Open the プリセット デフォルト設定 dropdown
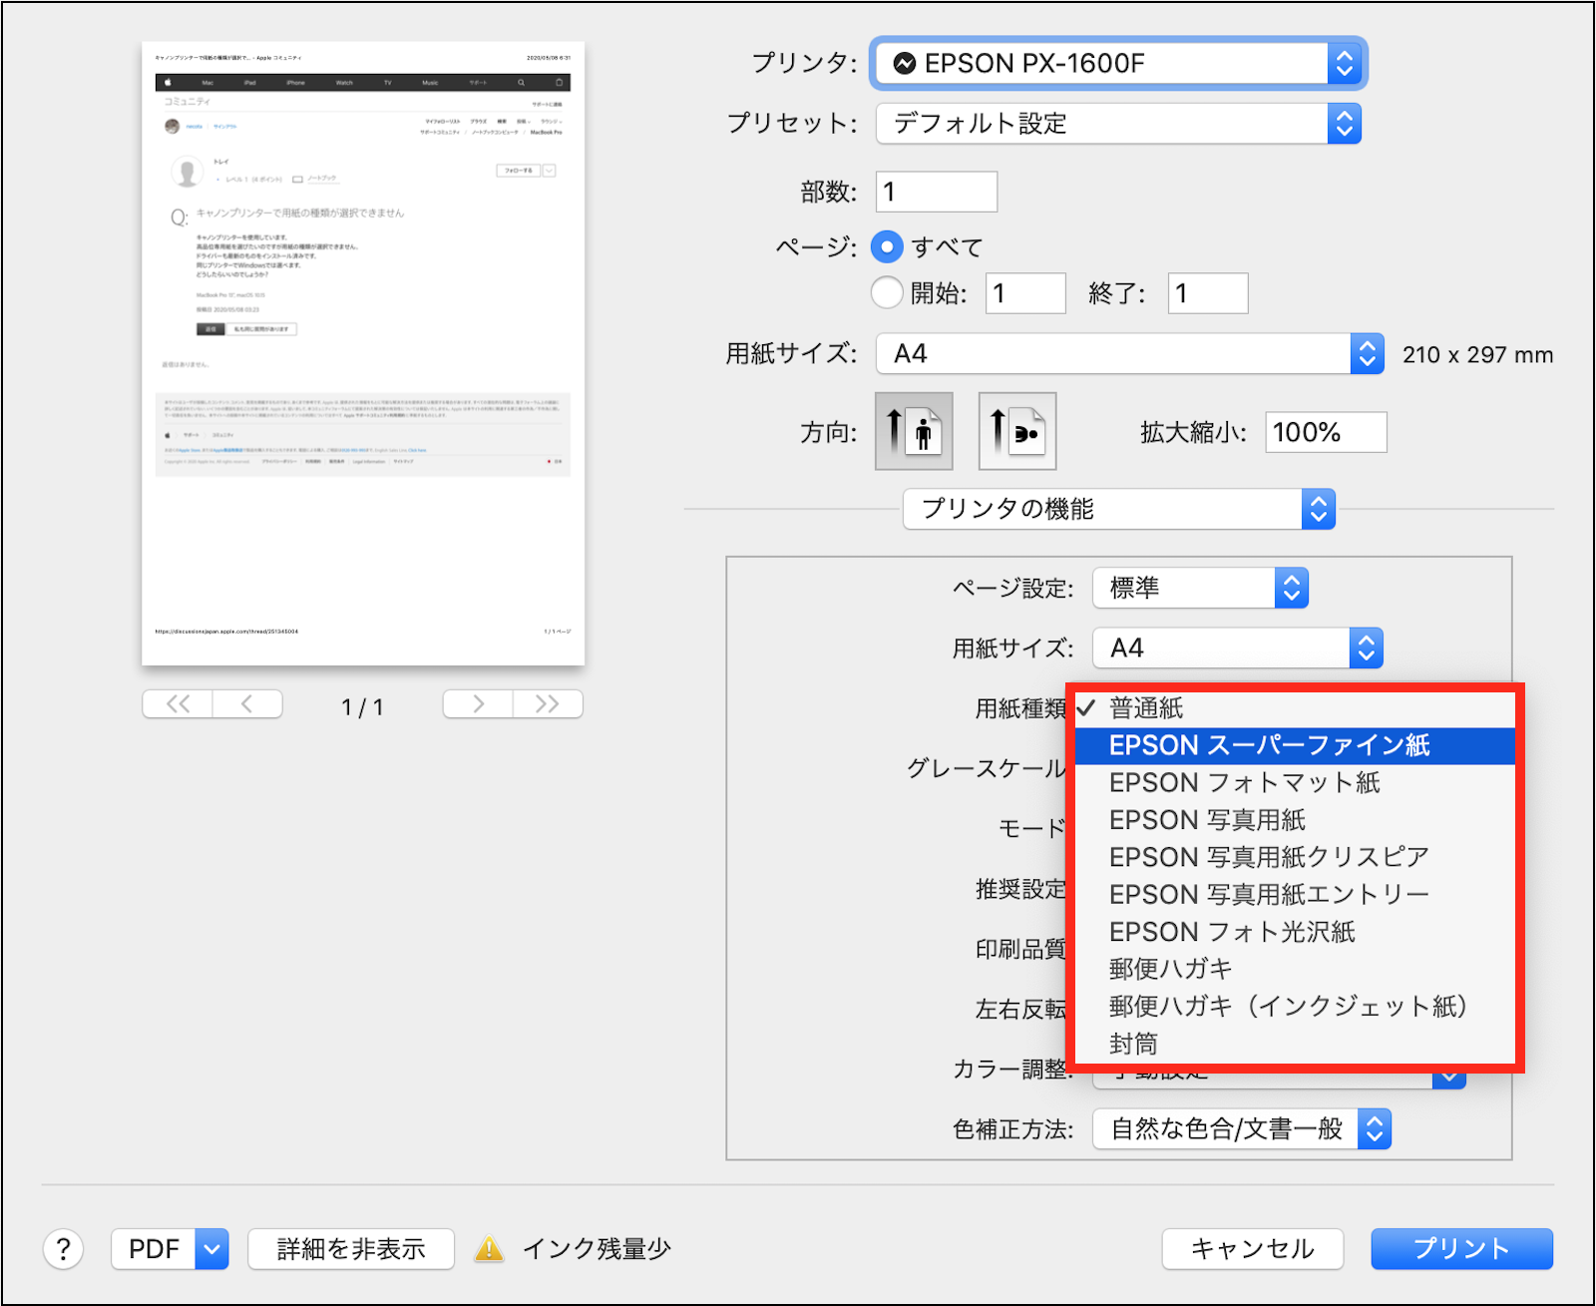 click(1118, 124)
